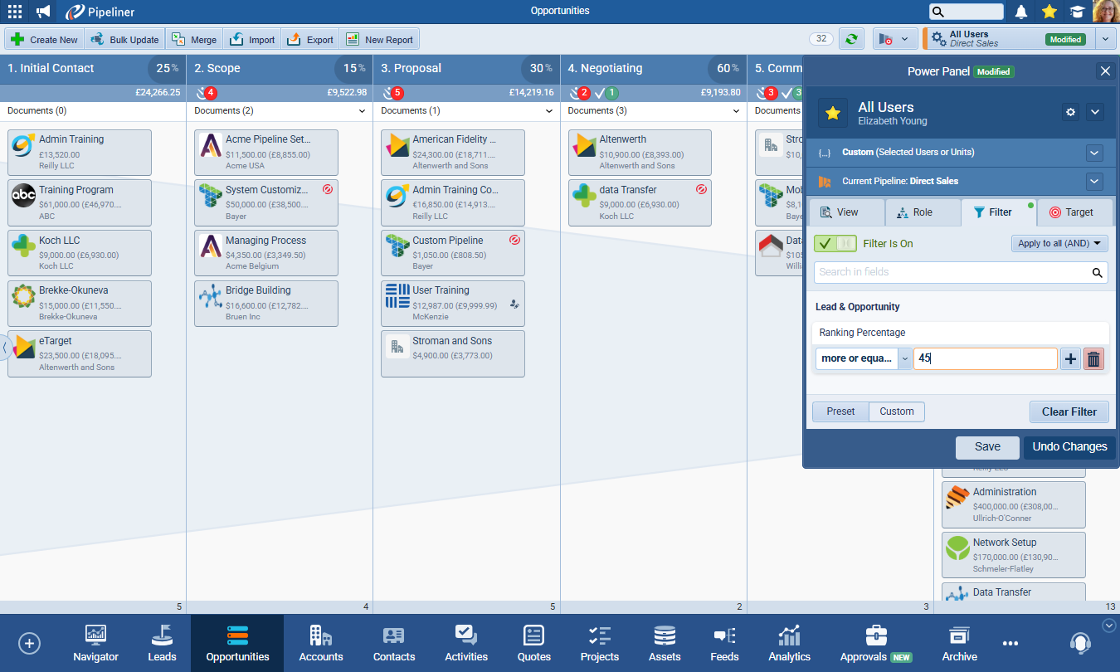Close the Power Panel
This screenshot has width=1120, height=672.
(1105, 71)
